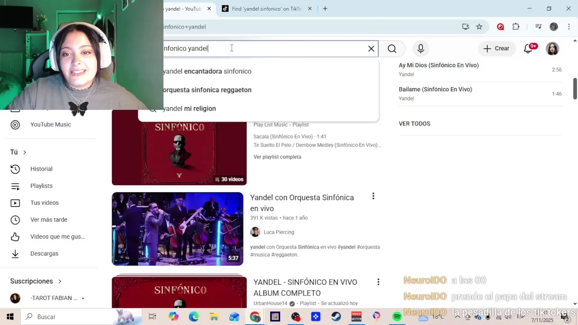Screen dimensions: 578x325
Task: Open the Luca Piercing channel
Action: 279,232
